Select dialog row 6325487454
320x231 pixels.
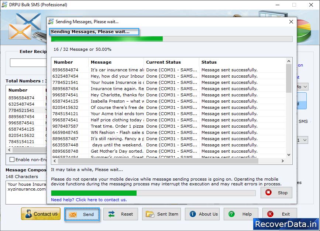click(x=169, y=76)
